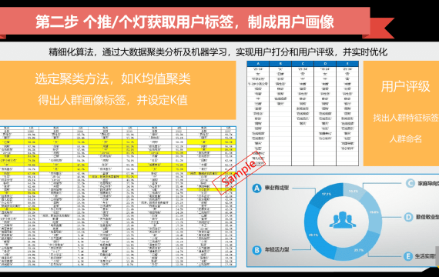Image resolution: width=439 pixels, height=277 pixels.
Task: Click the 人群命名 text in orange panel
Action: click(x=405, y=138)
